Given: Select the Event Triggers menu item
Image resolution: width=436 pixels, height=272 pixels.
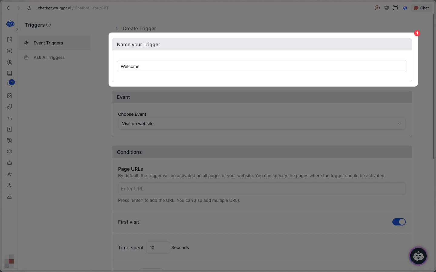Looking at the screenshot, I should point(48,43).
